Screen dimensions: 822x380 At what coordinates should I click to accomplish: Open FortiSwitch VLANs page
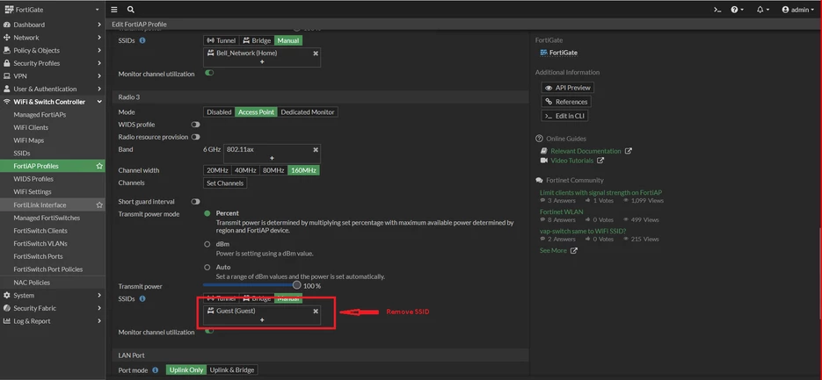pyautogui.click(x=40, y=243)
